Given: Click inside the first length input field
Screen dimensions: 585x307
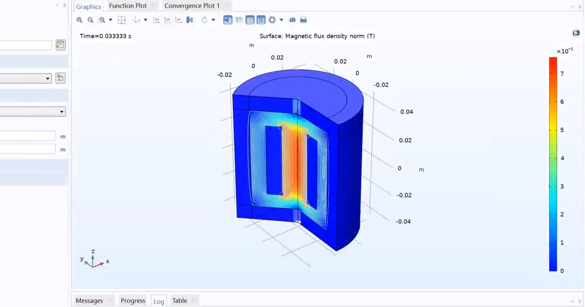Looking at the screenshot, I should pyautogui.click(x=27, y=135).
